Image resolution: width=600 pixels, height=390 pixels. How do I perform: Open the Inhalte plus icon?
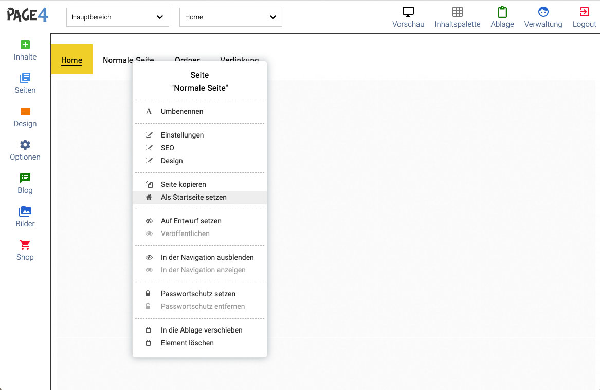pos(25,45)
